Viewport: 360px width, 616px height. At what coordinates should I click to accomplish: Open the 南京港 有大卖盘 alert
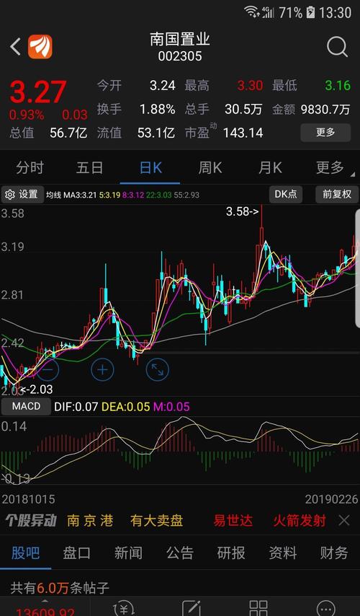click(125, 521)
